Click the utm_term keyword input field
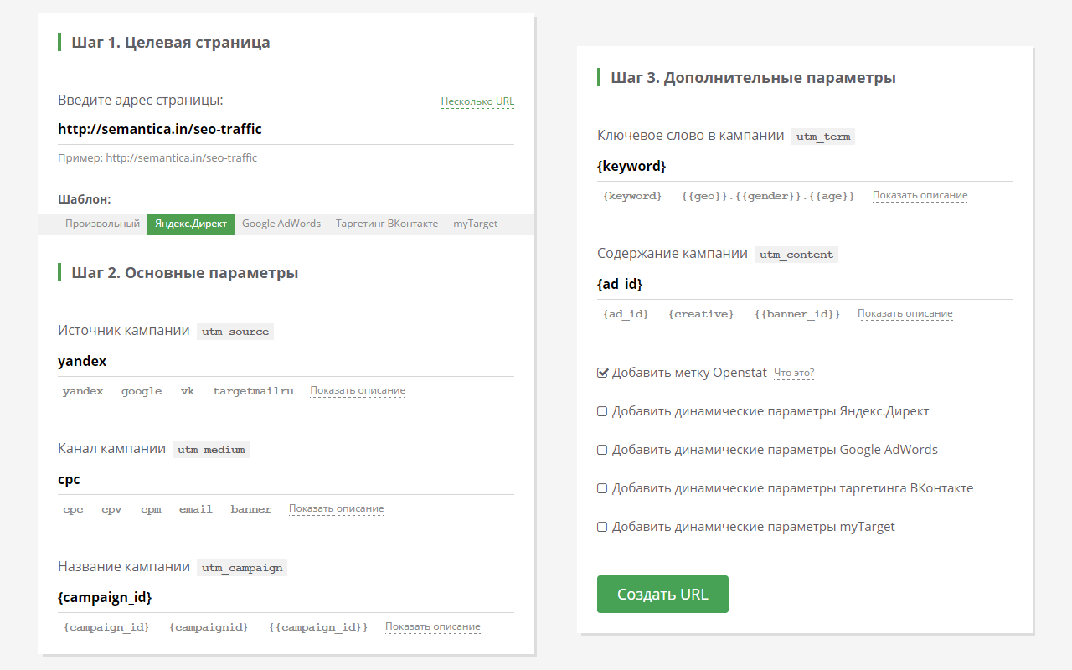Viewport: 1072px width, 670px height. click(804, 167)
